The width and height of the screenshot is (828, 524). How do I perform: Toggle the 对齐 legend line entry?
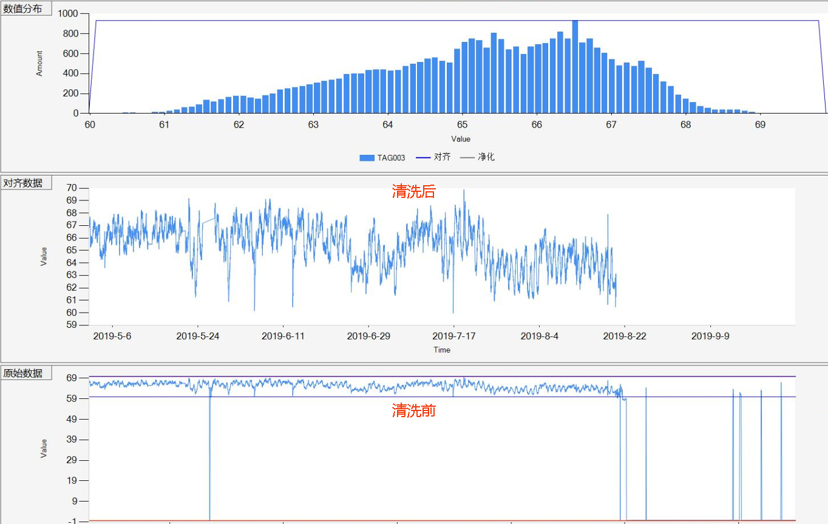point(433,157)
